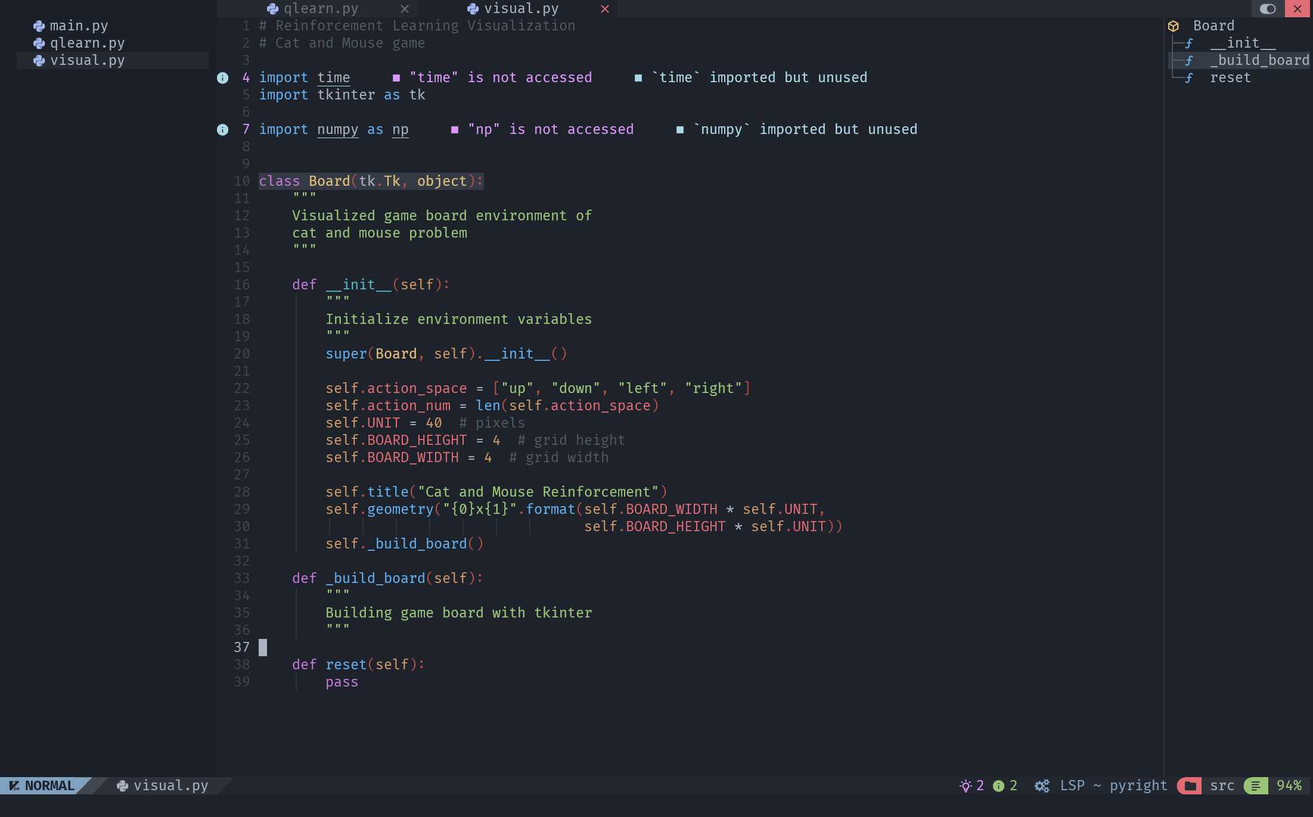Toggle the theme switch at top right
Image resolution: width=1313 pixels, height=817 pixels.
[x=1268, y=9]
